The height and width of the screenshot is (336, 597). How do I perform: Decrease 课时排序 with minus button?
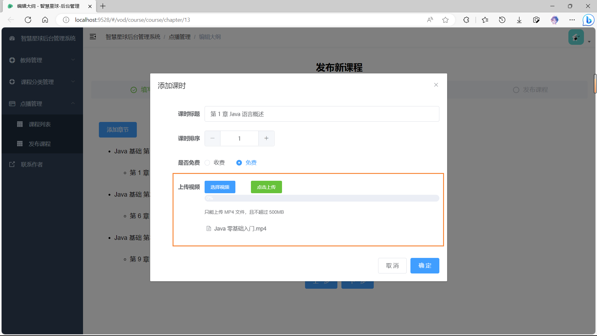click(213, 138)
